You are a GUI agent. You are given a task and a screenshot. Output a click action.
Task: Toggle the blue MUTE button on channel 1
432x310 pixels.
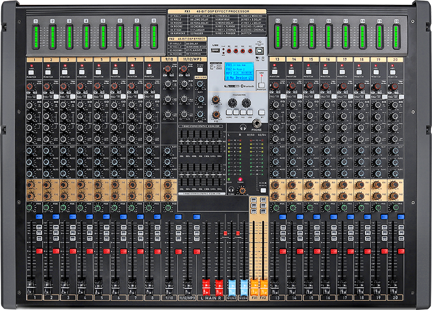(39, 216)
